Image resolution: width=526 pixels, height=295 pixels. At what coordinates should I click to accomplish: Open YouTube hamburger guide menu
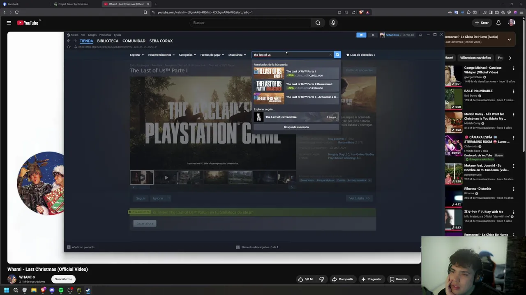click(x=9, y=23)
